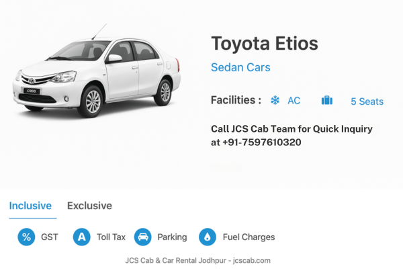The height and width of the screenshot is (269, 403).
Task: Click the Fuel Charges droplet icon
Action: [x=207, y=237]
